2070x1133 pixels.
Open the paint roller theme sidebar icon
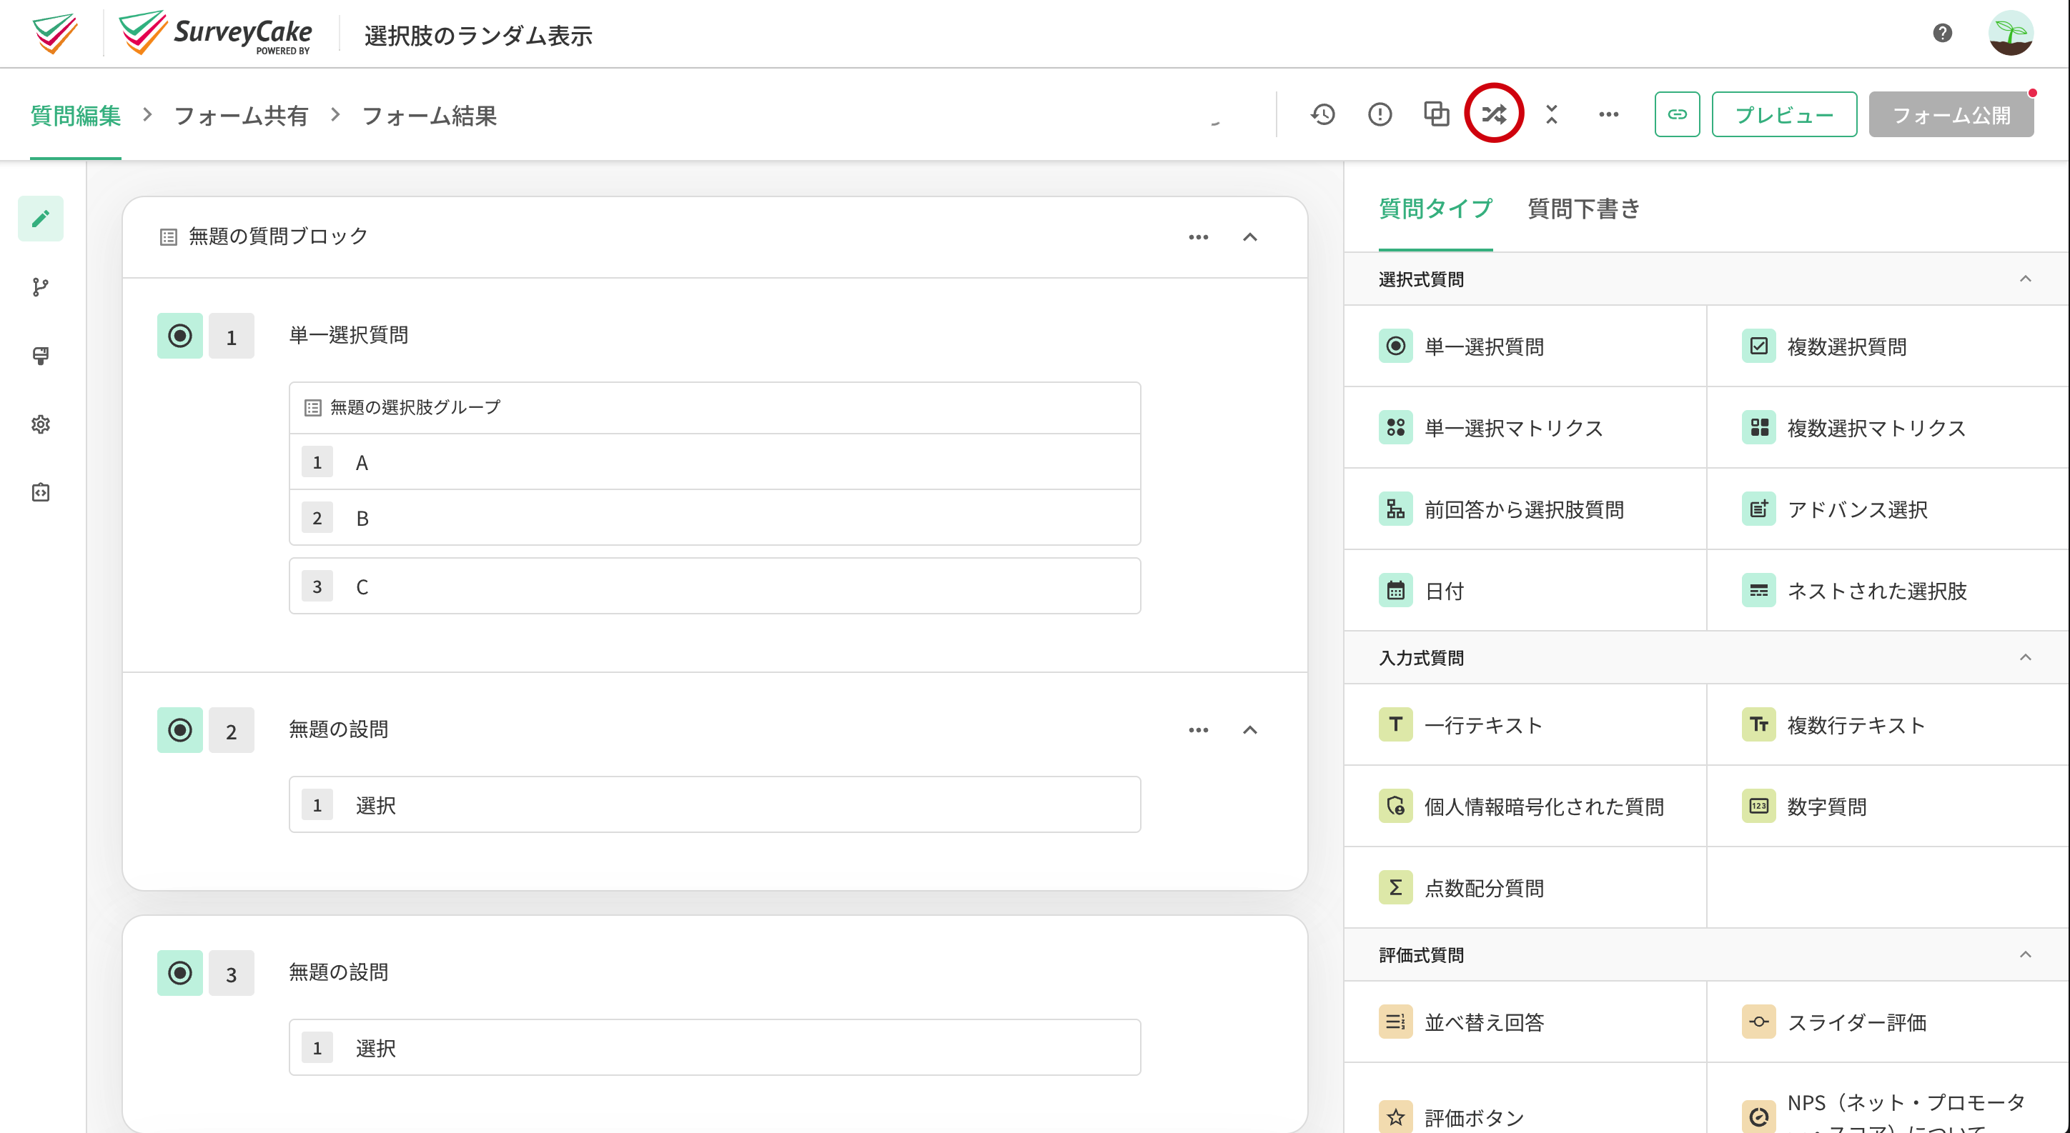(x=41, y=355)
